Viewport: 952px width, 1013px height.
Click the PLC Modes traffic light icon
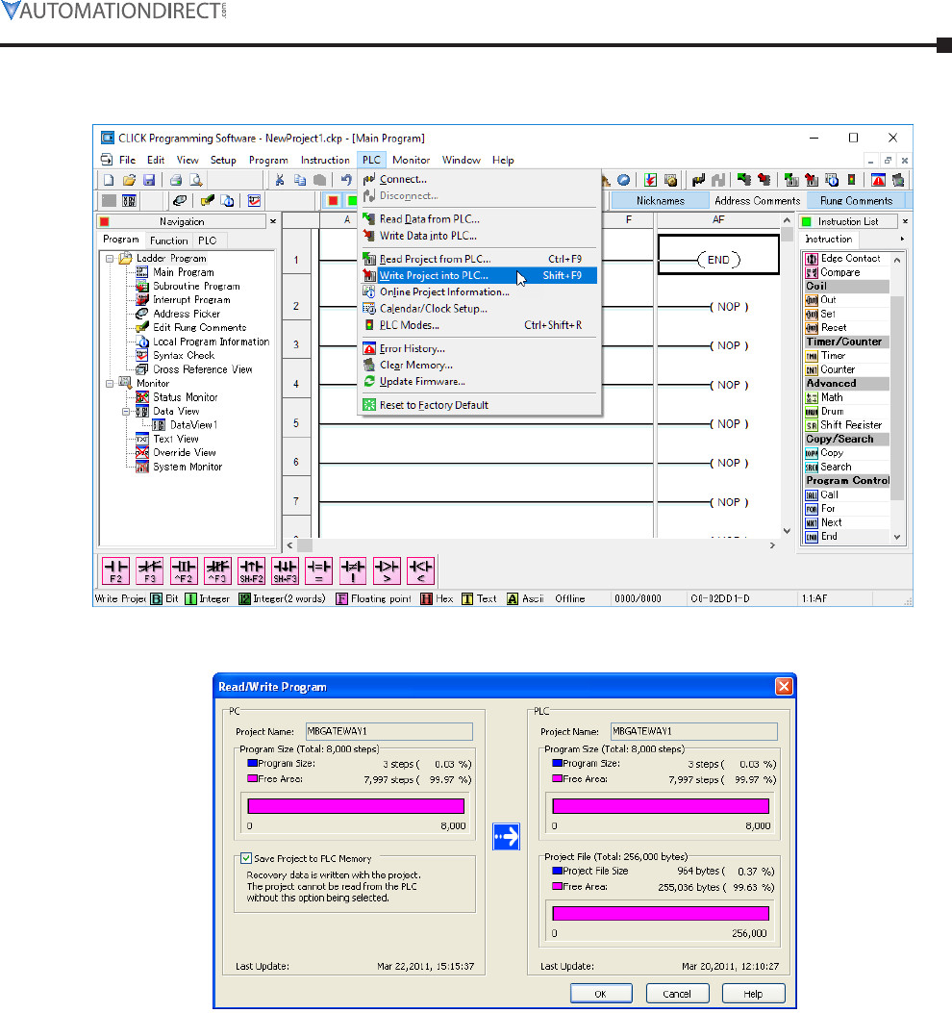(851, 180)
